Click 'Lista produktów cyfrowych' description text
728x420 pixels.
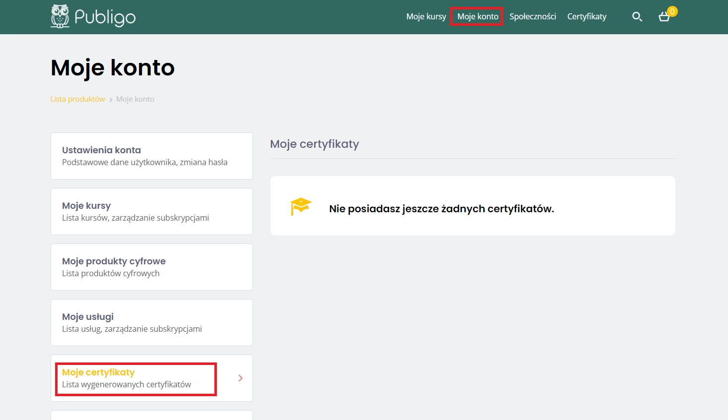pyautogui.click(x=111, y=273)
